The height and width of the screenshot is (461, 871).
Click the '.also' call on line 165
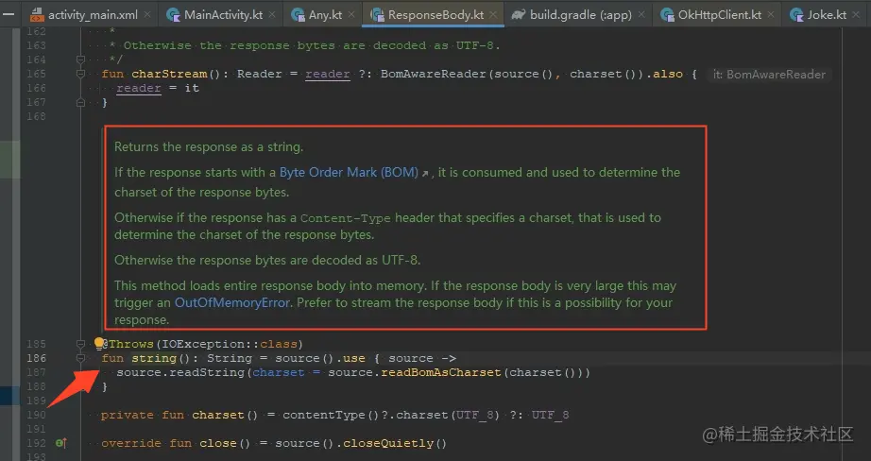[664, 74]
